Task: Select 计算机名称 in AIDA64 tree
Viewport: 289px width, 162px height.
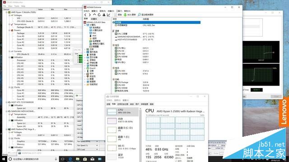Action: point(96,30)
